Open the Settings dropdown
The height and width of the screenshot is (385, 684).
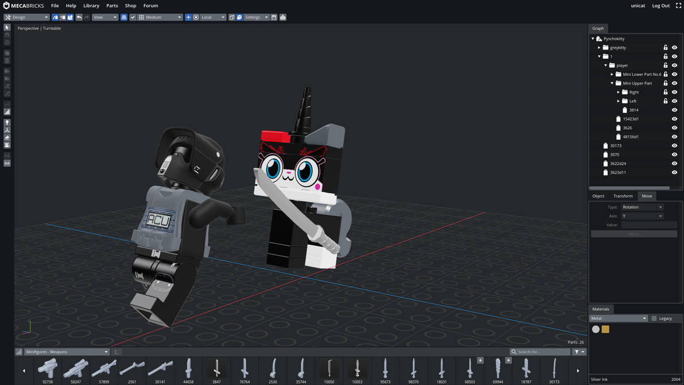(256, 17)
